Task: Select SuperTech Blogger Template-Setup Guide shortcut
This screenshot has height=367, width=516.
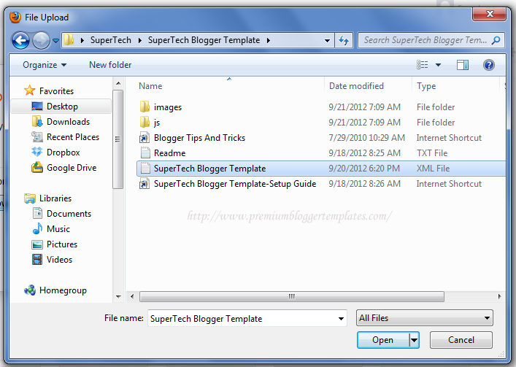Action: pyautogui.click(x=321, y=184)
